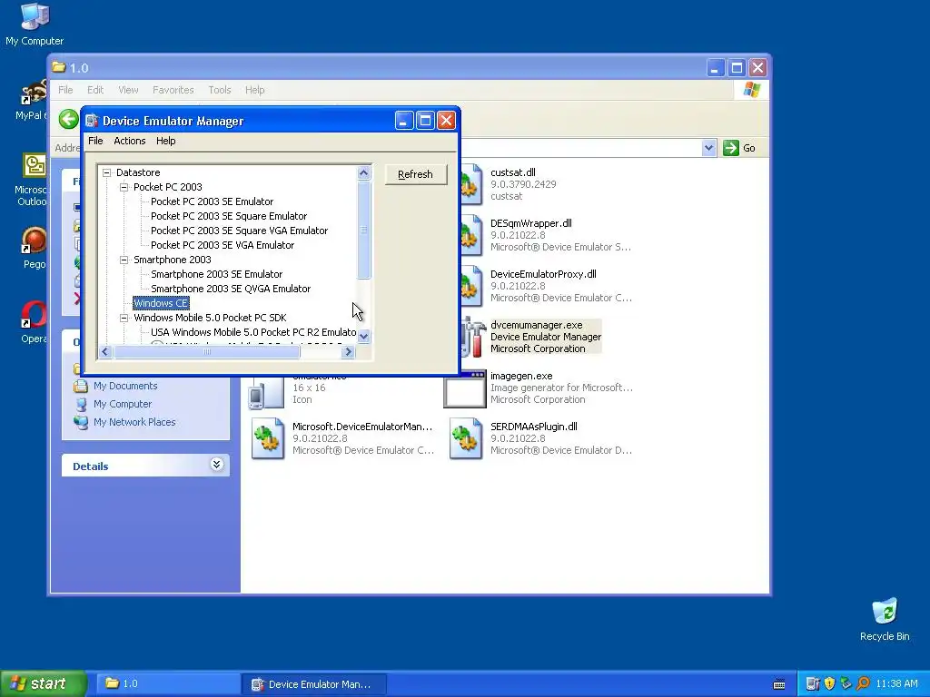Collapse the Pocket PC 2003 node
930x697 pixels.
pyautogui.click(x=124, y=187)
